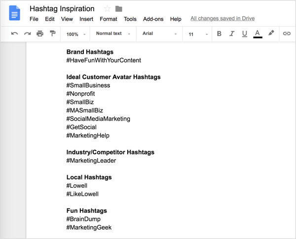Open the Add-ons menu

[x=153, y=19]
